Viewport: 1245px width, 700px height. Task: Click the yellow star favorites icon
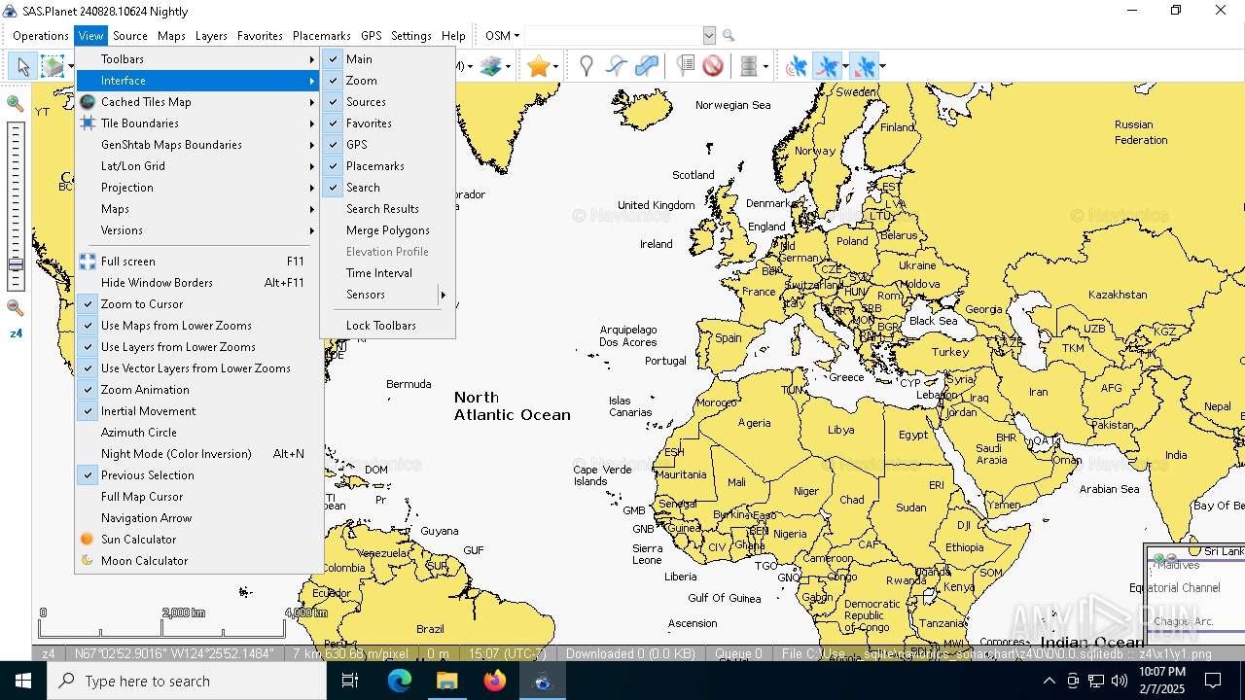[538, 66]
